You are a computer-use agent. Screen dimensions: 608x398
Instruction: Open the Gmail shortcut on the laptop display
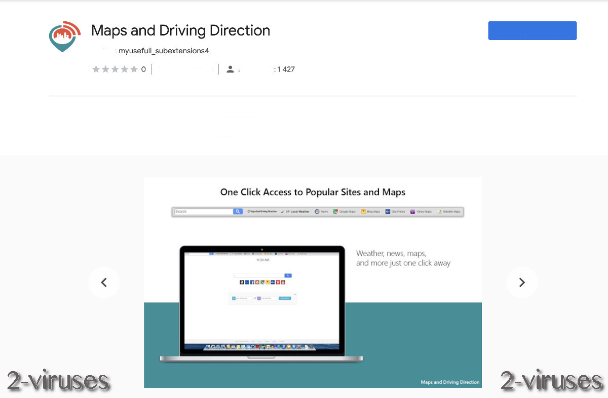(257, 282)
